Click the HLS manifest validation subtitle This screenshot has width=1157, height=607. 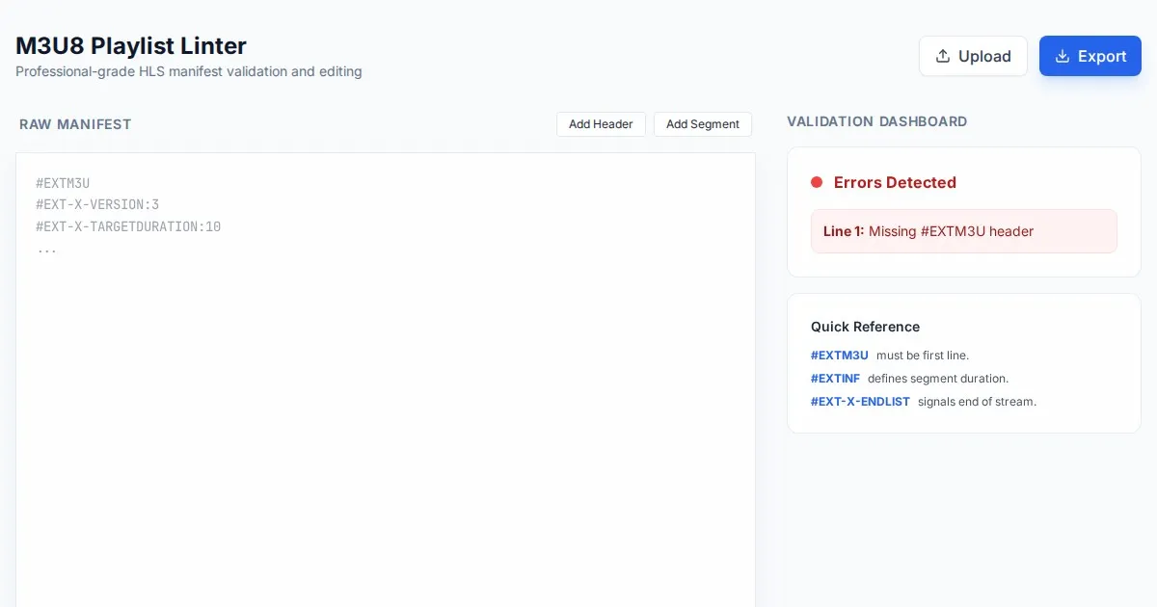coord(189,71)
